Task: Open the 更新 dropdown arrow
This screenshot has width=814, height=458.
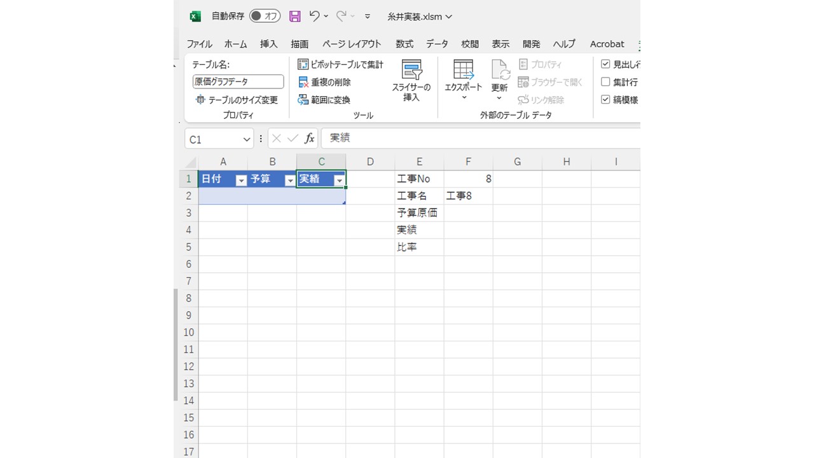Action: (x=499, y=98)
